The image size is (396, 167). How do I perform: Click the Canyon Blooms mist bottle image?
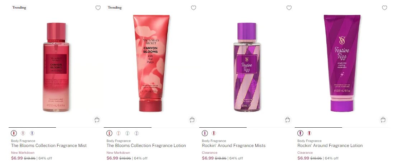(56, 67)
